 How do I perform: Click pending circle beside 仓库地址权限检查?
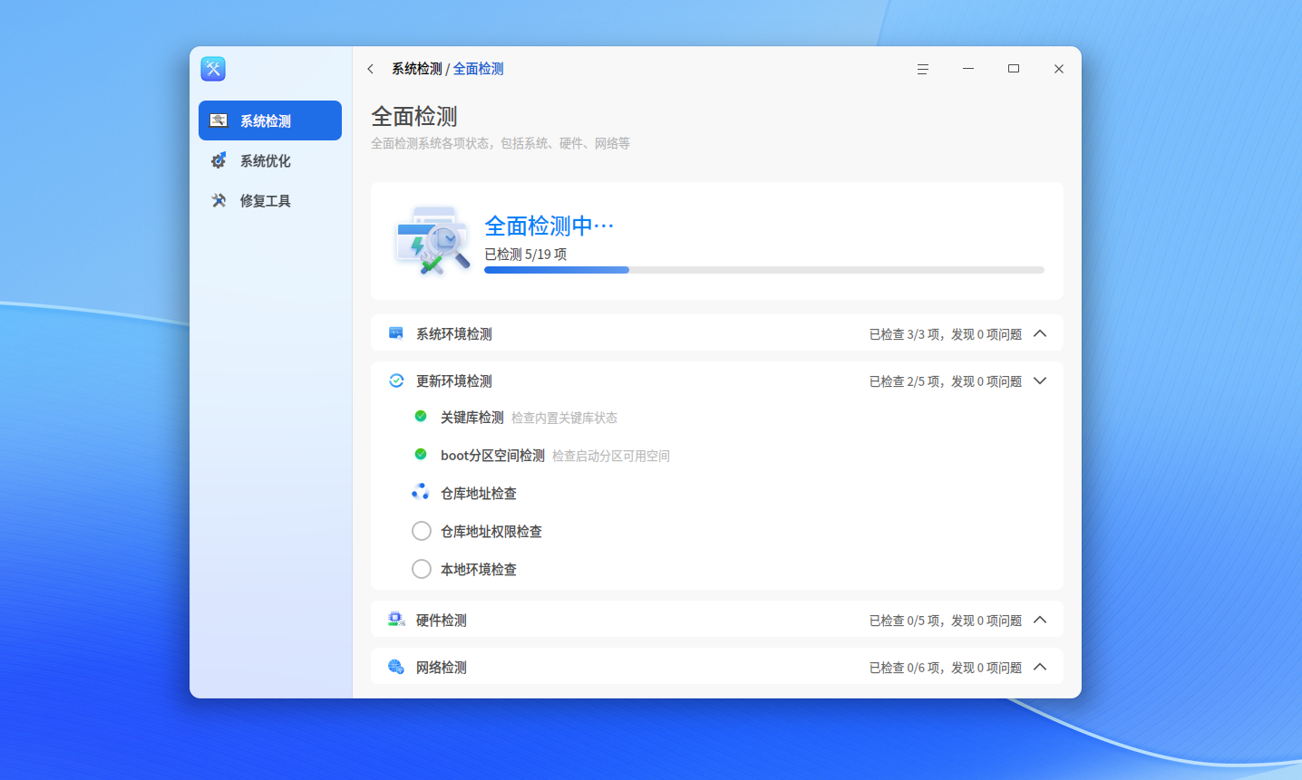click(422, 531)
